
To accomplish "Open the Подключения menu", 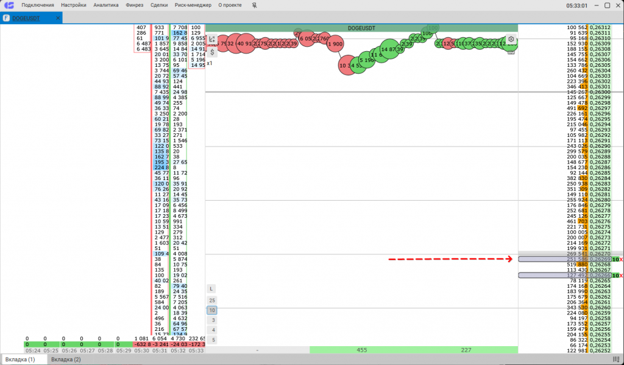I will pos(38,5).
